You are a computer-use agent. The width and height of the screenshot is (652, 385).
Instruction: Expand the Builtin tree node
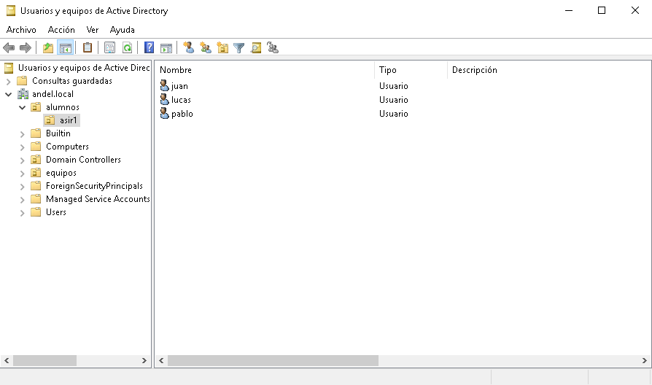[x=23, y=134]
